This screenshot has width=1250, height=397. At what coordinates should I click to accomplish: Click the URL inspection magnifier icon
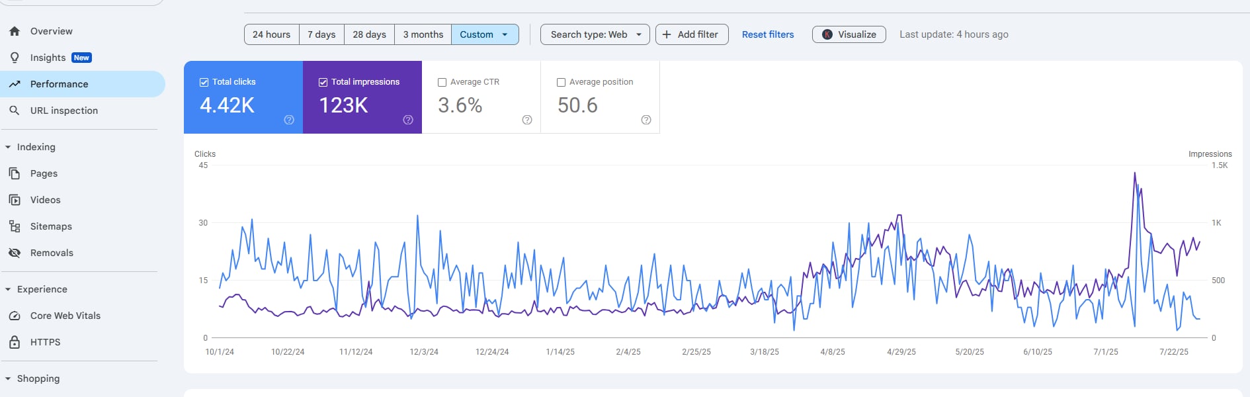tap(15, 110)
